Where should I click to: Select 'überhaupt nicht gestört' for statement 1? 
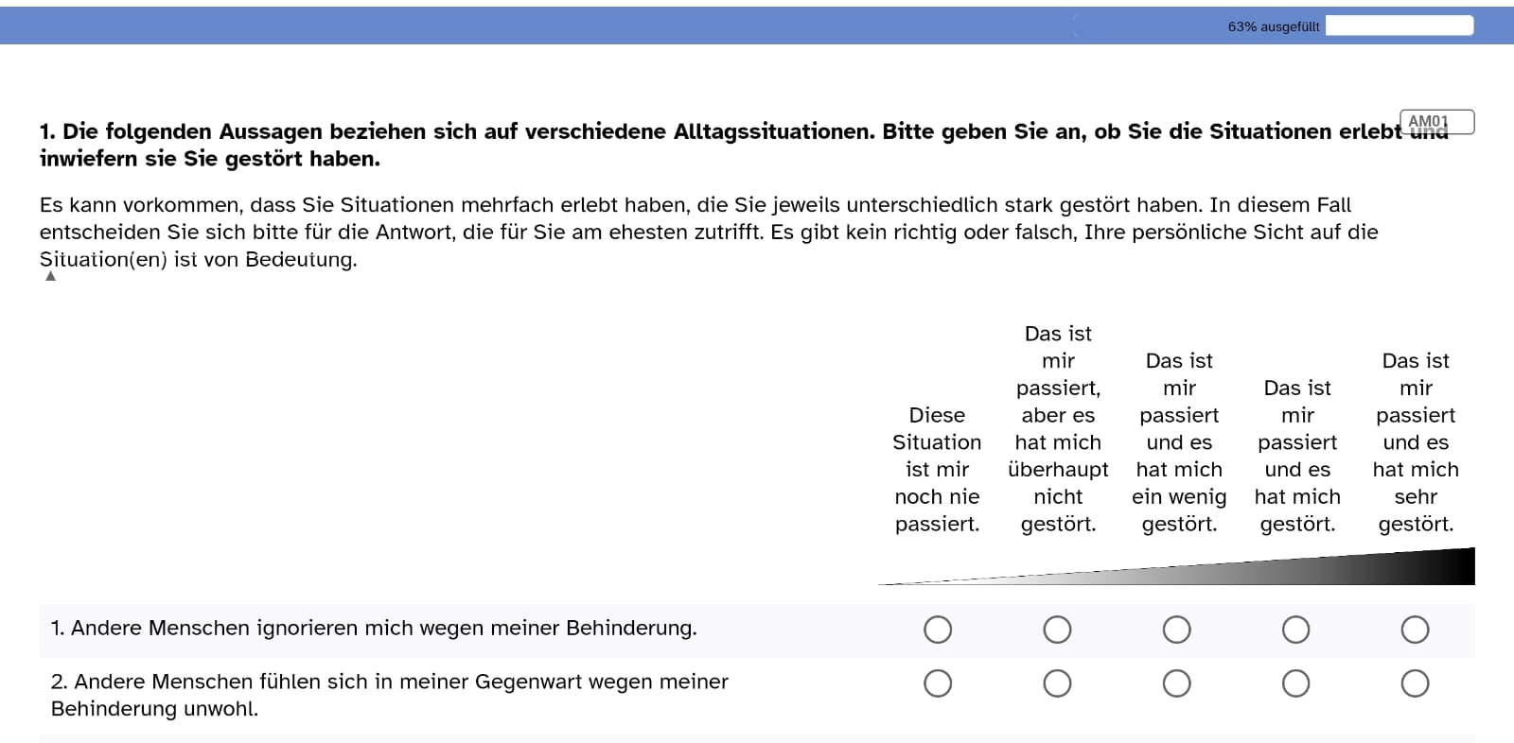(x=1057, y=630)
